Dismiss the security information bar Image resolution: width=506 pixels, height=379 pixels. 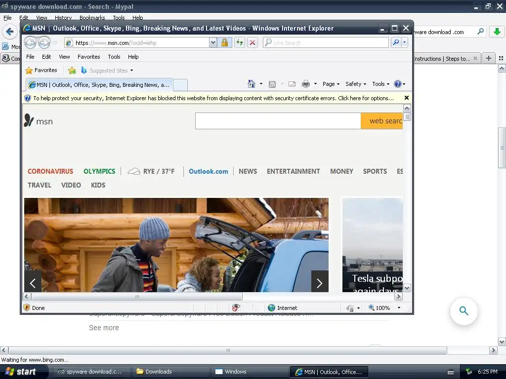(407, 98)
